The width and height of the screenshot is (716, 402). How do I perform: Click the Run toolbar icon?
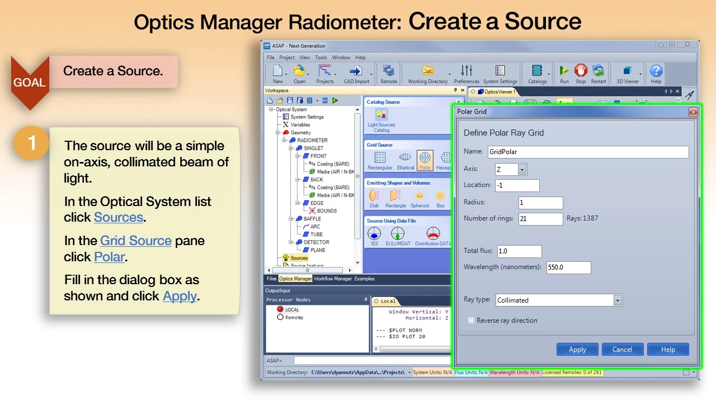tap(564, 71)
